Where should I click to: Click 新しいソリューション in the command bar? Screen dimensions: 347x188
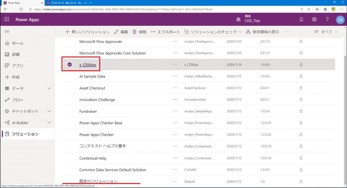pos(87,32)
